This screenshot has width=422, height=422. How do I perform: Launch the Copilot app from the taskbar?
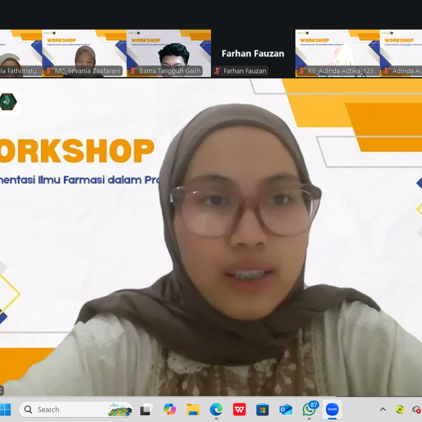pyautogui.click(x=170, y=409)
